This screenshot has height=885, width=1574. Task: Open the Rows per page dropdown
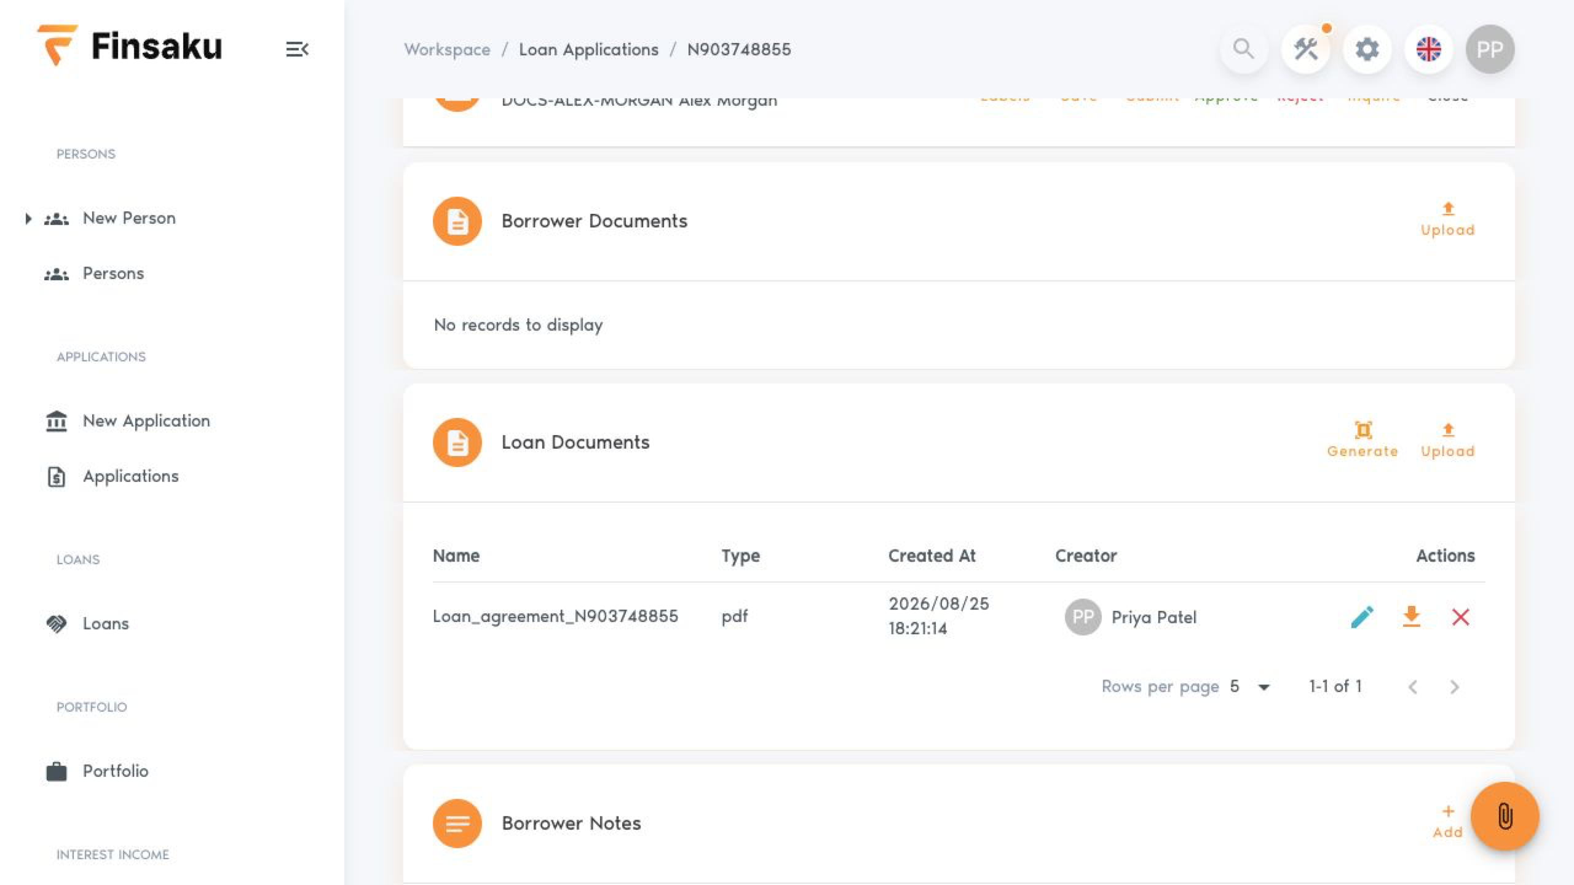(1251, 686)
